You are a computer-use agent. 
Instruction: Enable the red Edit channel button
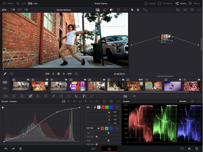[103, 107]
